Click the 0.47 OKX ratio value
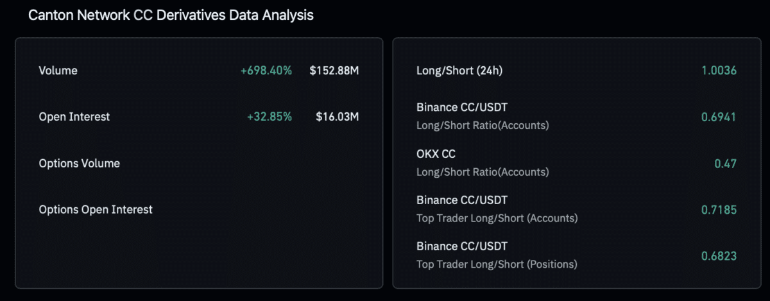This screenshot has width=770, height=301. point(725,164)
